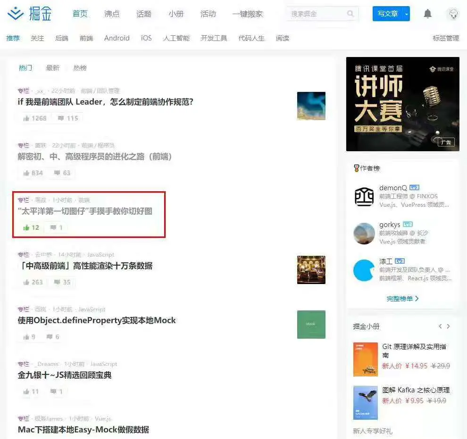This screenshot has width=467, height=439.
Task: Like the article with 1268 likes
Action: (35, 118)
